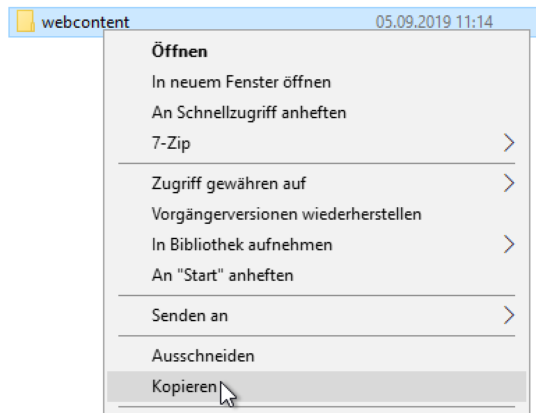Open the Senden an entry
536x413 pixels.
point(189,316)
